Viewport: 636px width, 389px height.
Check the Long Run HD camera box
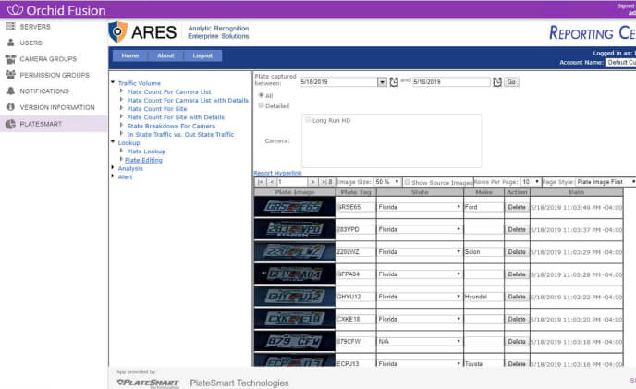[x=308, y=120]
